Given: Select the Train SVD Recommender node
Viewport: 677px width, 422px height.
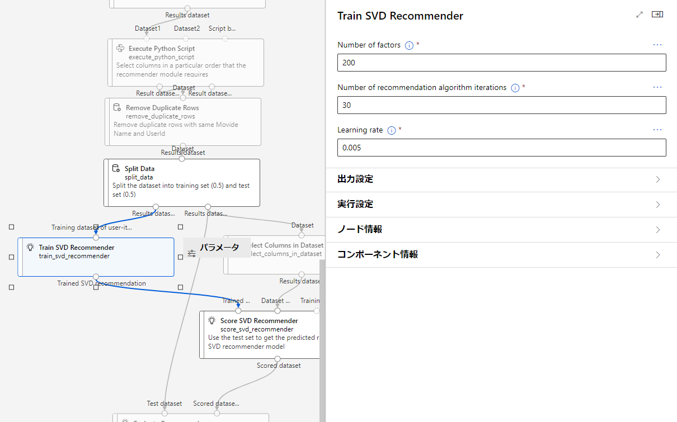Looking at the screenshot, I should click(96, 257).
